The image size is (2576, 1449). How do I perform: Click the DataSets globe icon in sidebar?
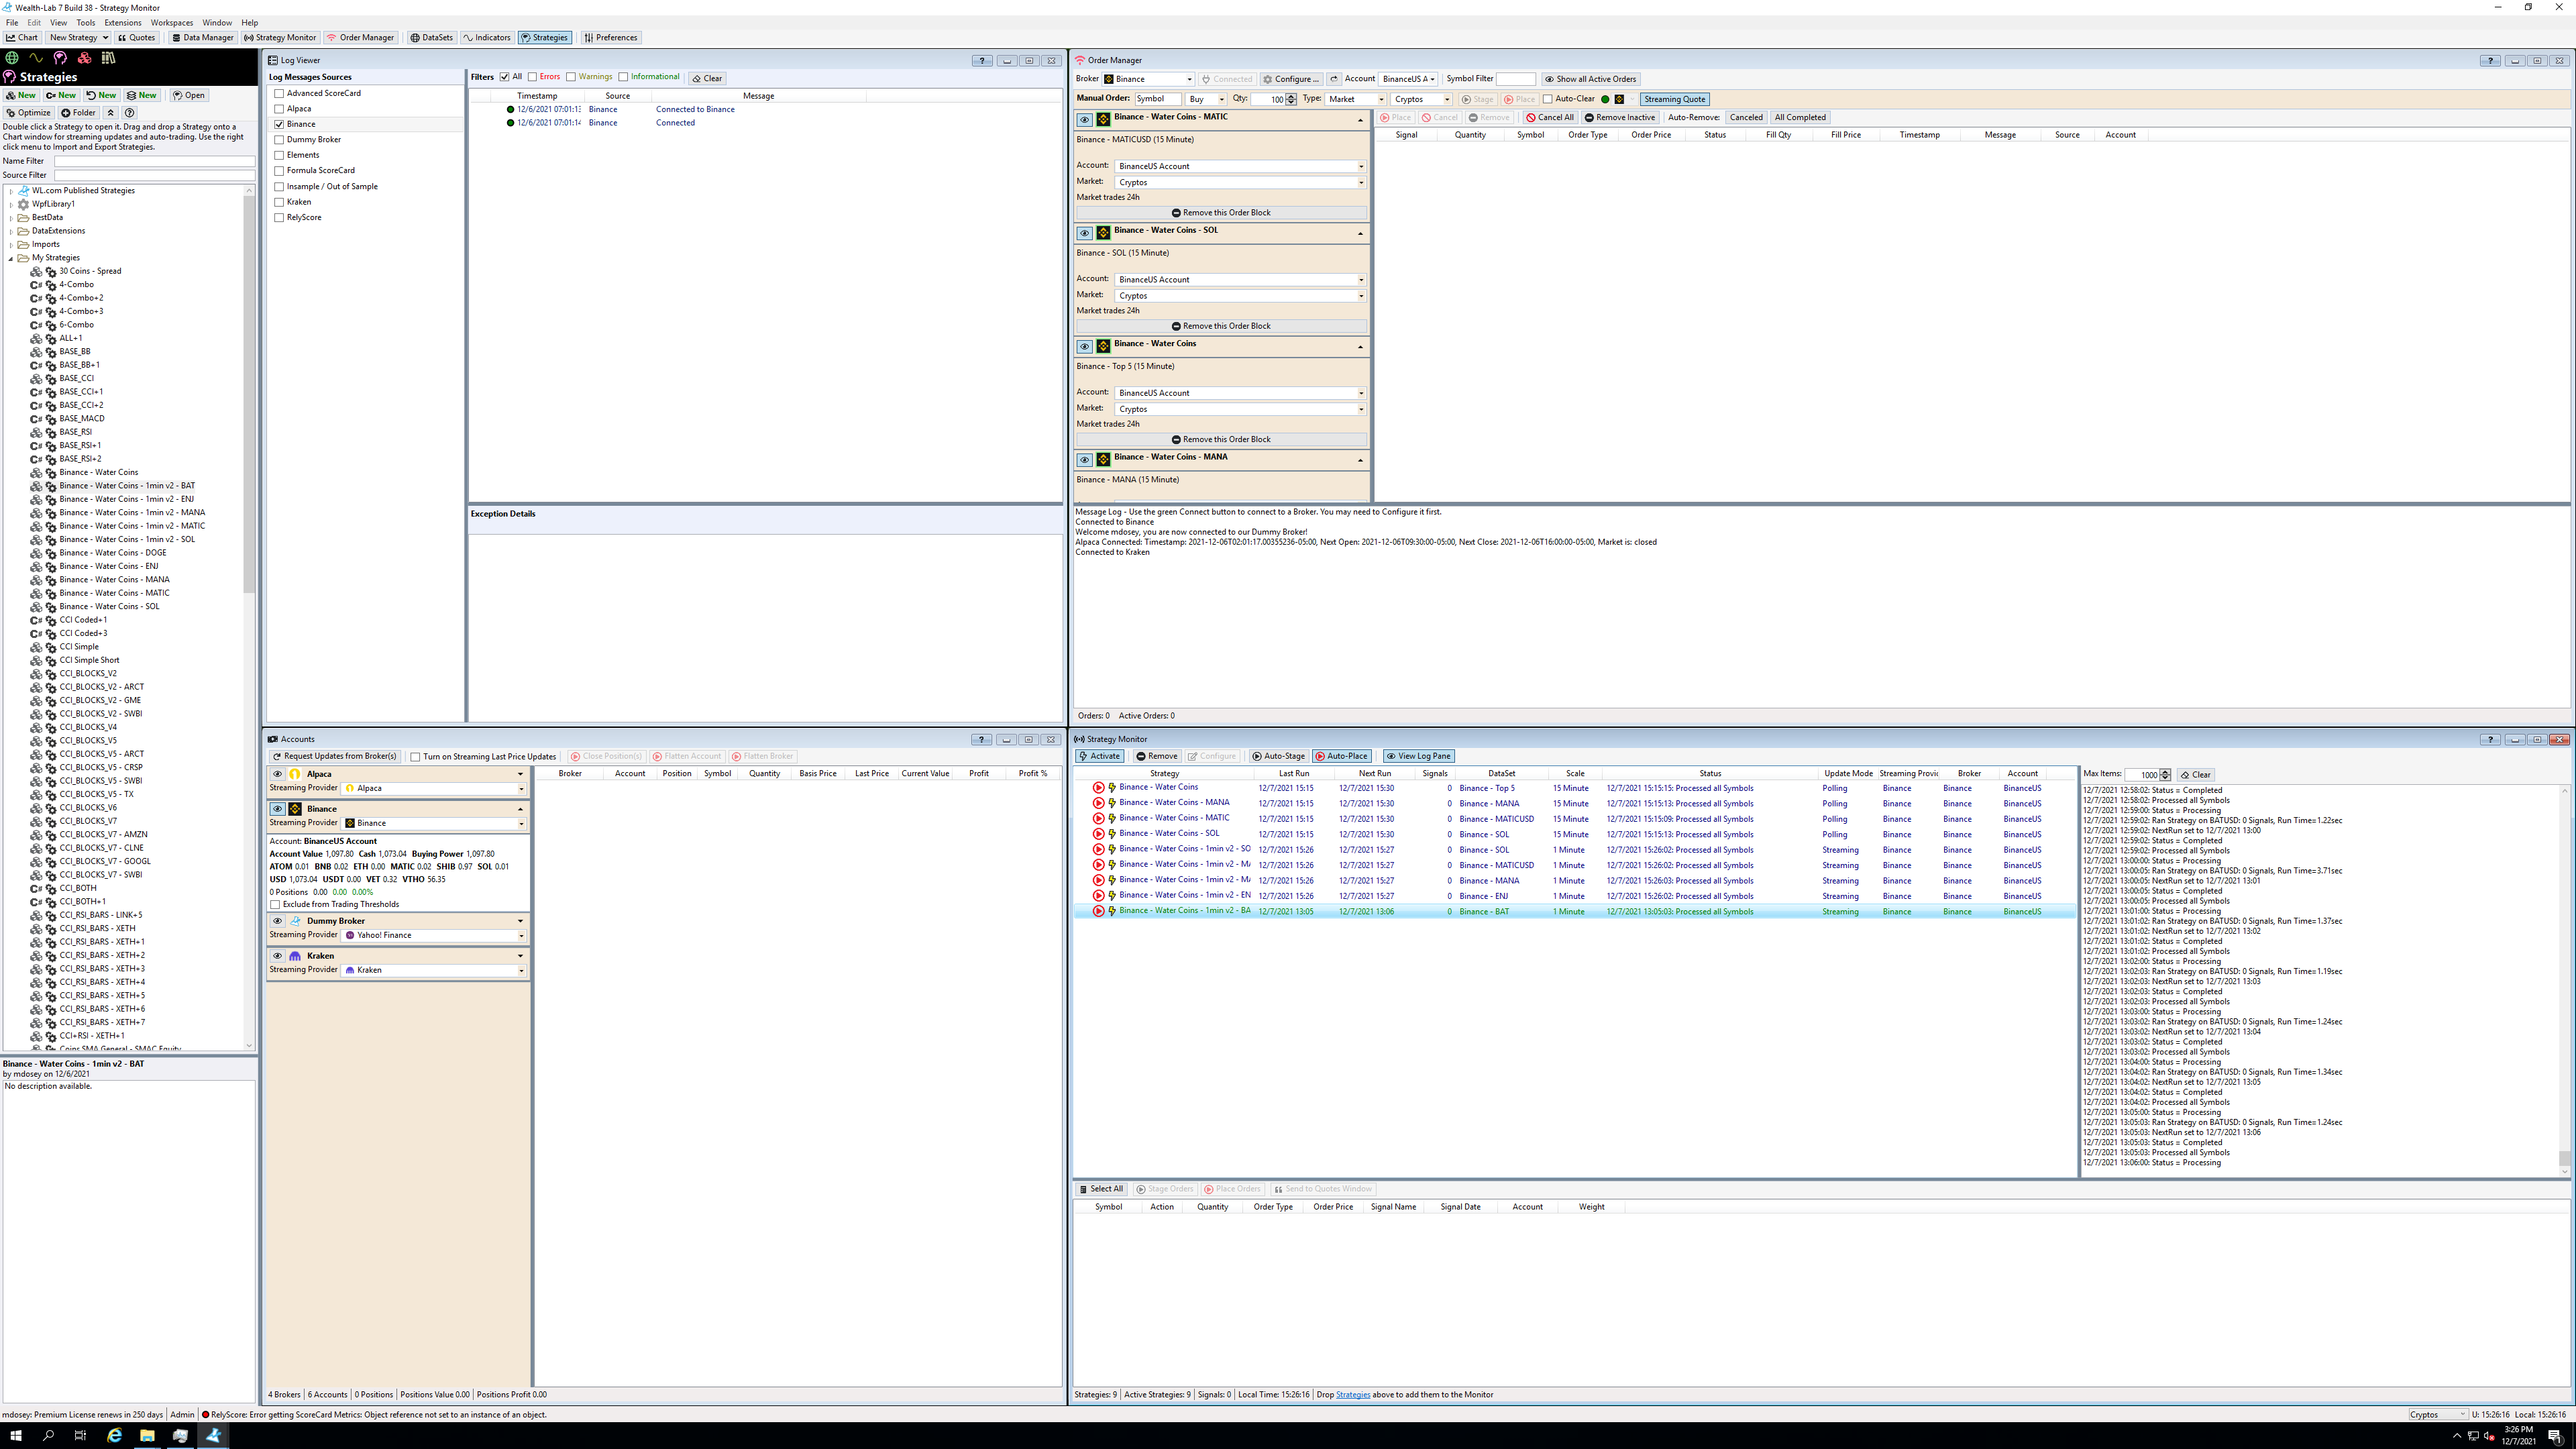[x=12, y=58]
